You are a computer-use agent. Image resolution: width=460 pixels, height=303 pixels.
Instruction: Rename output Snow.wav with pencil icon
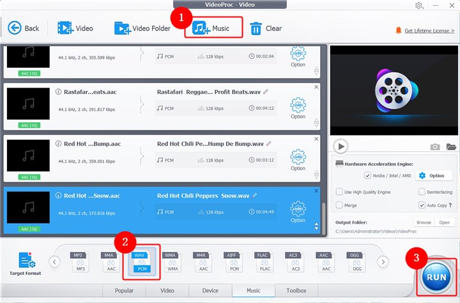[255, 195]
